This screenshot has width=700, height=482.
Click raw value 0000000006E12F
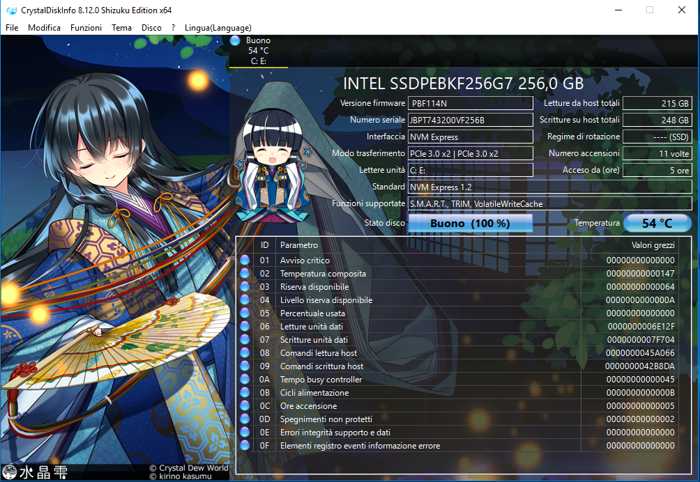pos(641,327)
